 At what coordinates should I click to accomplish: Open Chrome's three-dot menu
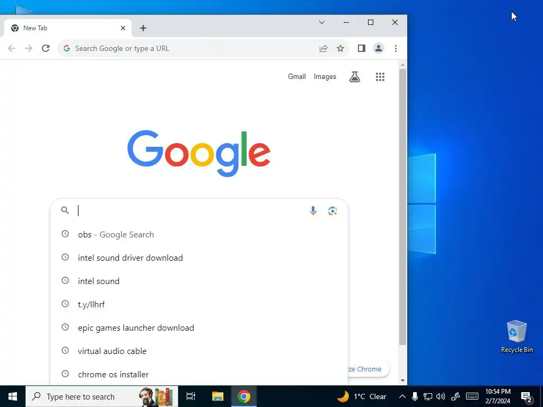click(396, 48)
